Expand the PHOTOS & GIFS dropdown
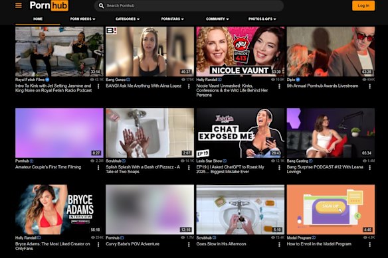The image size is (388, 258). coord(262,19)
